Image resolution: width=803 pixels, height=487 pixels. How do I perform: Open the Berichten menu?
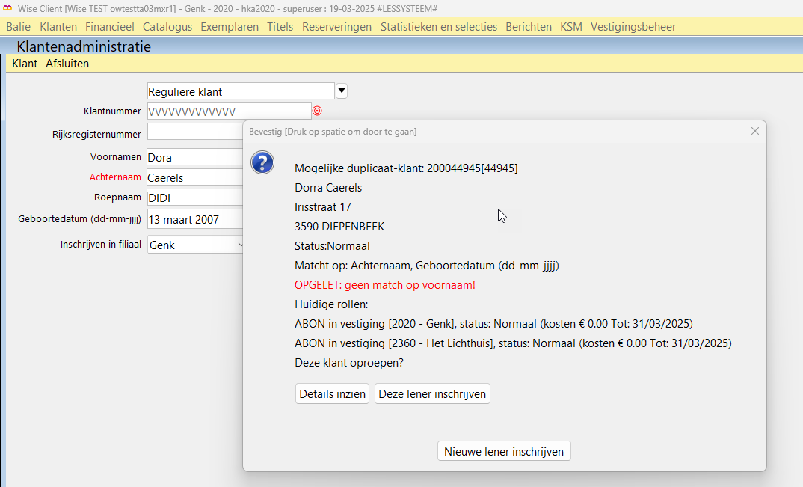(x=529, y=27)
